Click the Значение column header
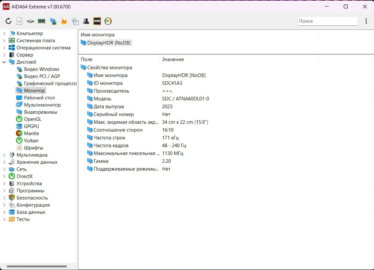374x270 pixels. point(173,59)
